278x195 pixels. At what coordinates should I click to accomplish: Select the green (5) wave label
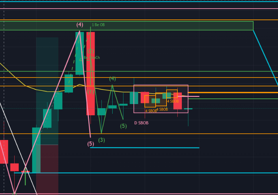tap(123, 126)
